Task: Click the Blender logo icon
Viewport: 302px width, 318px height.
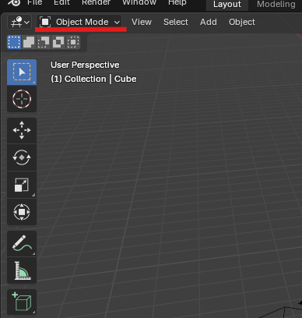Action: pyautogui.click(x=14, y=2)
